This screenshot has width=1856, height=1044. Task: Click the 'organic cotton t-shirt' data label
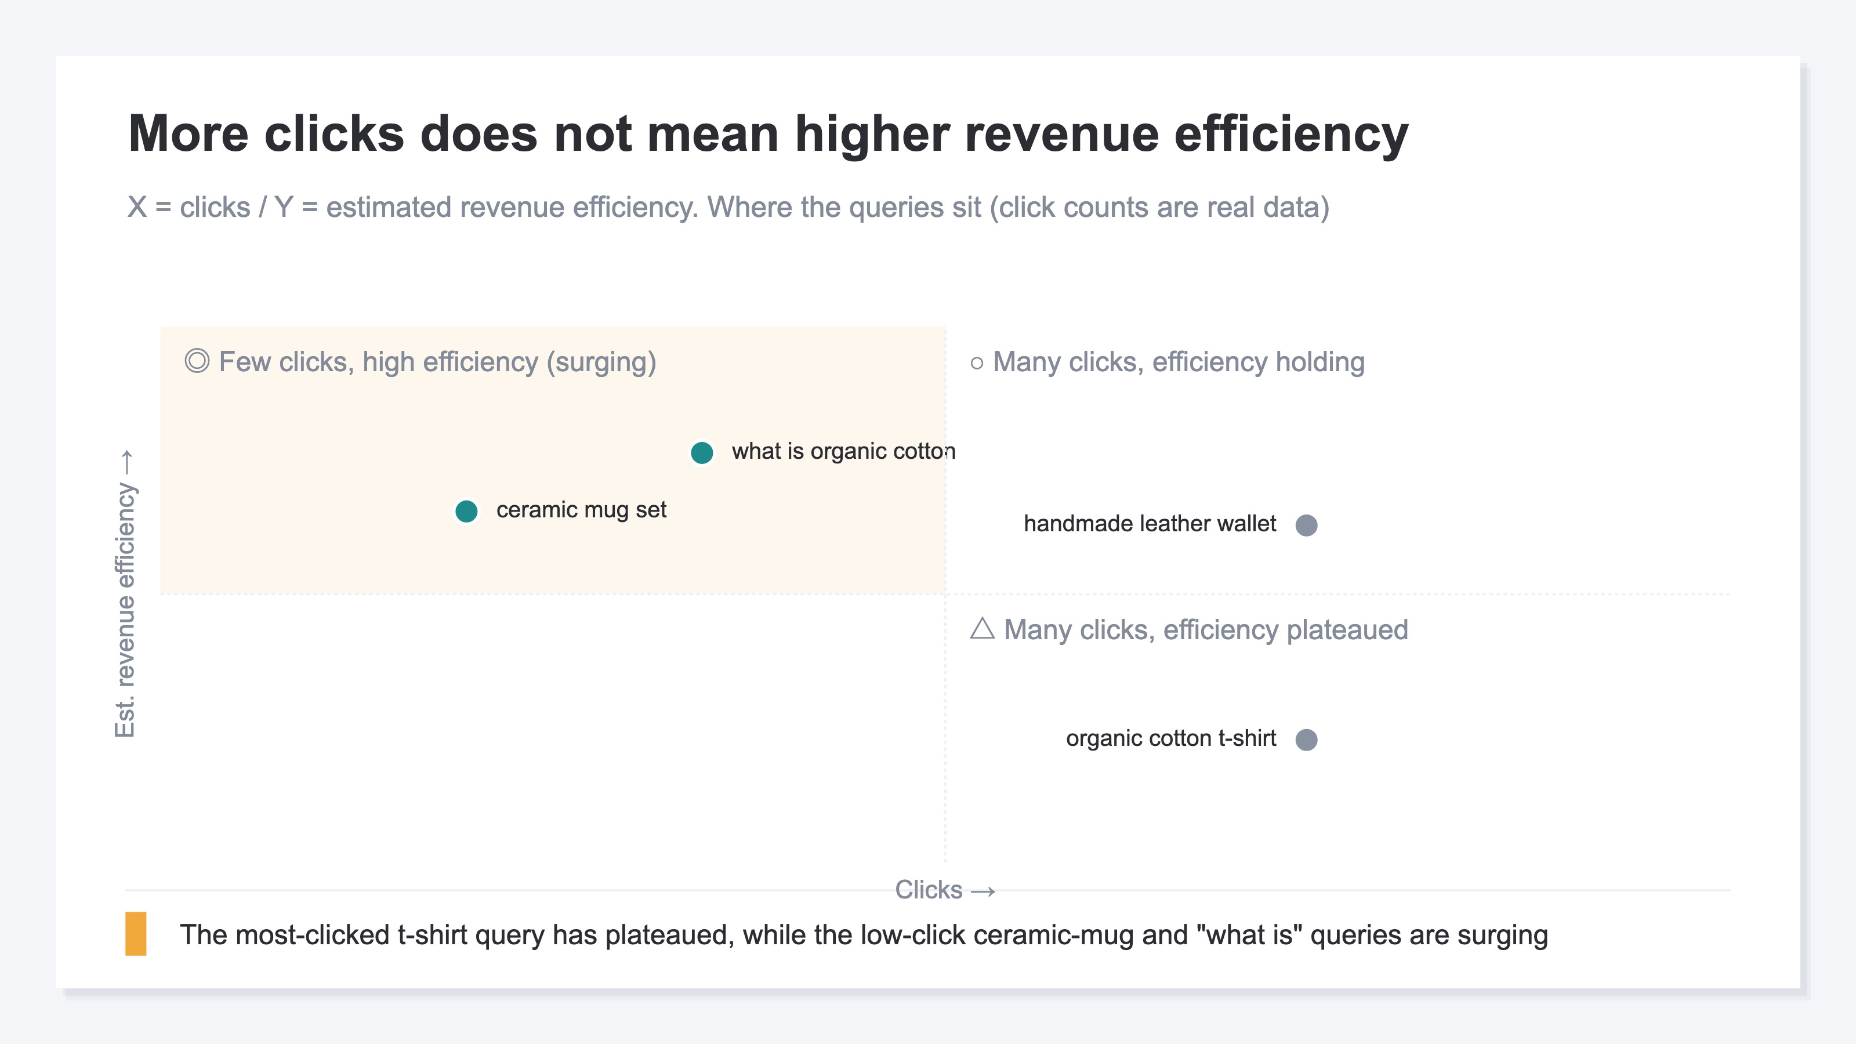(x=1171, y=738)
